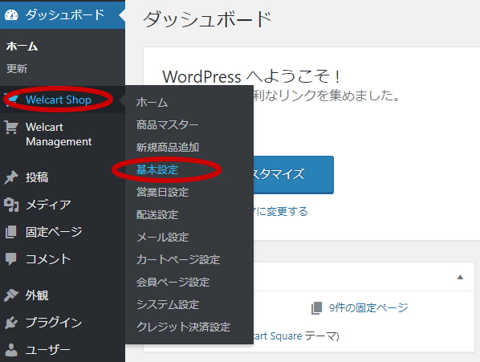This screenshot has width=480, height=362.
Task: Click the ユーザー person icon
Action: point(11,350)
